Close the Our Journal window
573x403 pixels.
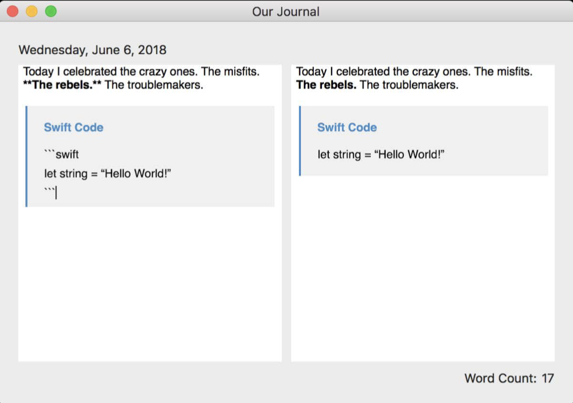(13, 11)
